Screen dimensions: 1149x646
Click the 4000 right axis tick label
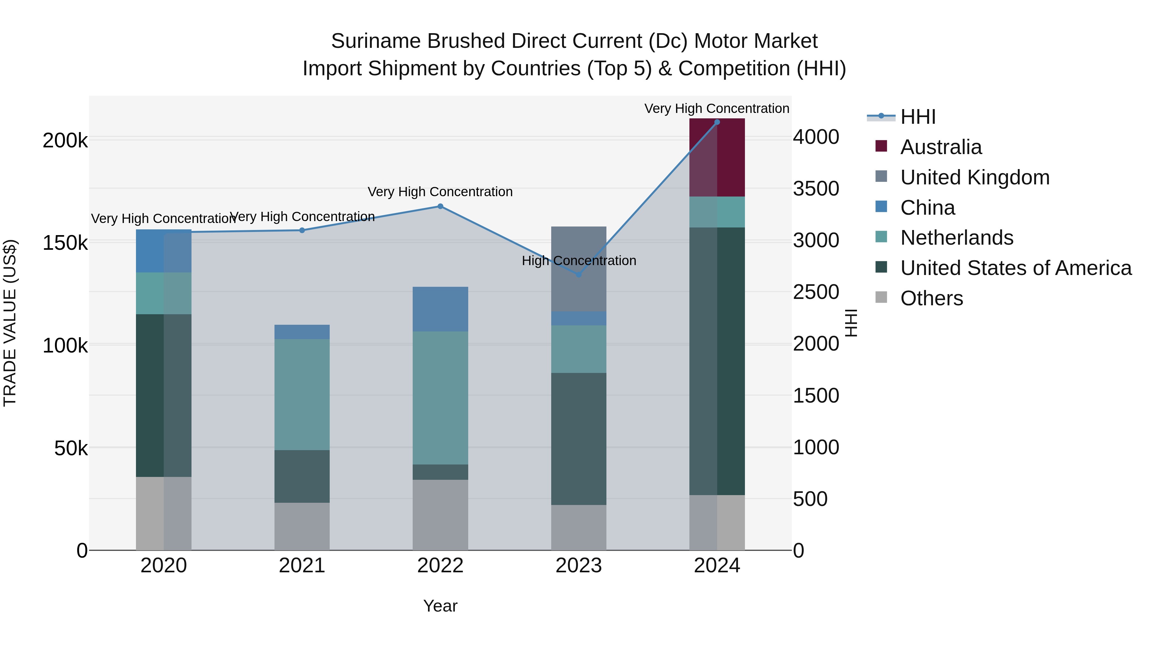coord(816,137)
